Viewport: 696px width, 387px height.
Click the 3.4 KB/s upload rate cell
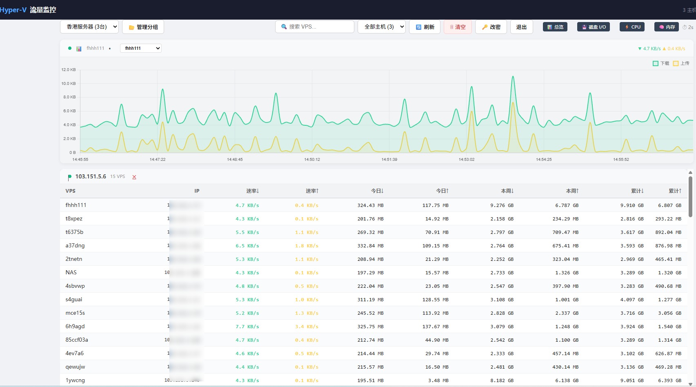307,327
